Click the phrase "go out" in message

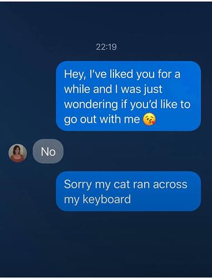click(80, 120)
